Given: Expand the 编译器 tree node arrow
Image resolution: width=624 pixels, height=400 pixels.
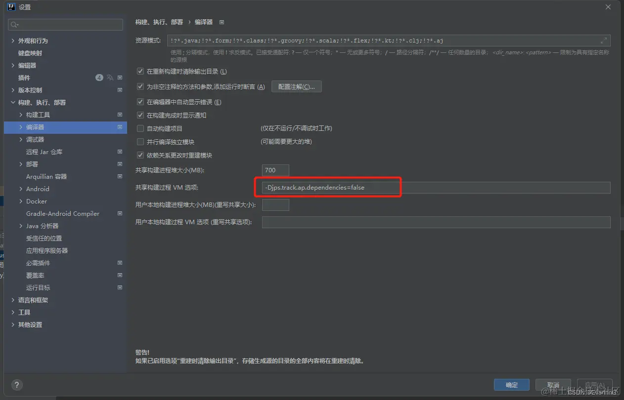Looking at the screenshot, I should tap(21, 127).
